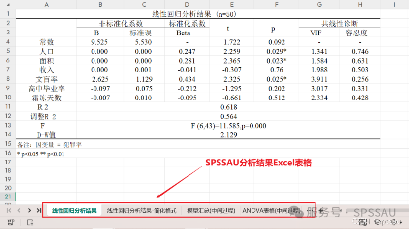409x229 pixels.
Task: Click the cell with value 5.530
Action: click(x=143, y=42)
